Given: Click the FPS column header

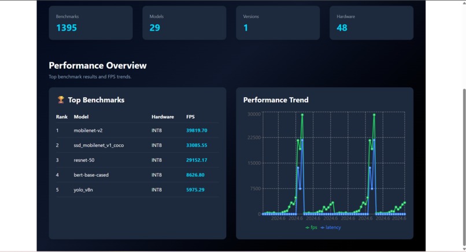Looking at the screenshot, I should click(x=190, y=117).
